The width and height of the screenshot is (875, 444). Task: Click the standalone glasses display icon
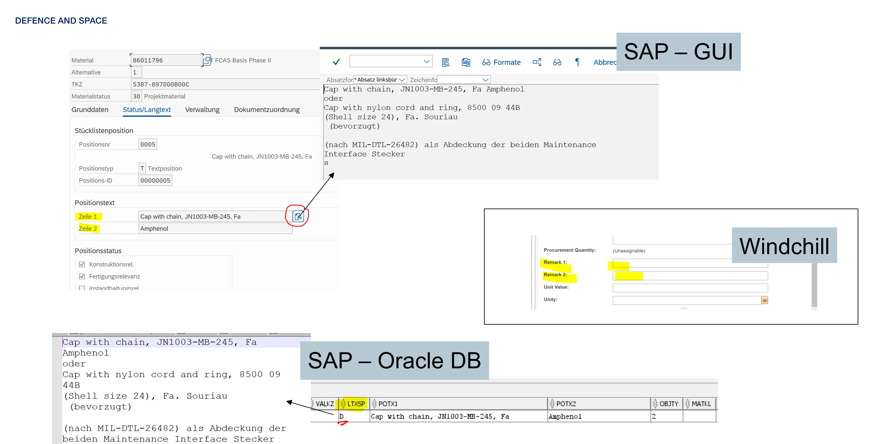coord(557,62)
